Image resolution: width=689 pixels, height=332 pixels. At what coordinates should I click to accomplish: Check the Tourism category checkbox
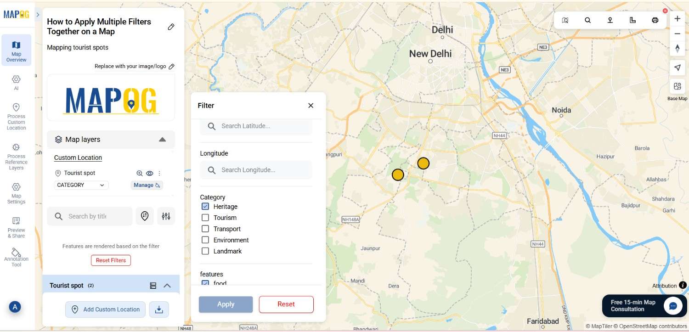coord(205,218)
